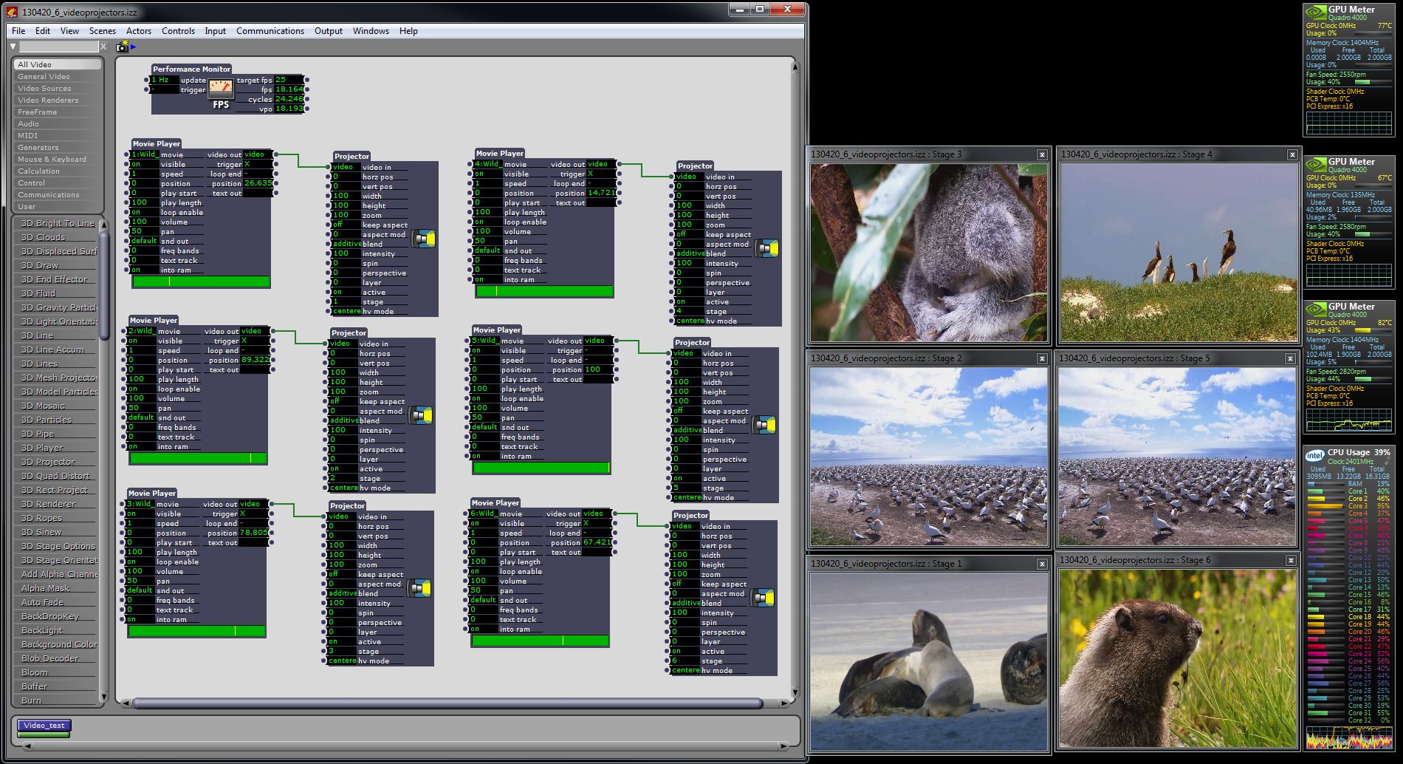The image size is (1403, 764).
Task: Close the Stage 2 preview window
Action: [1042, 359]
